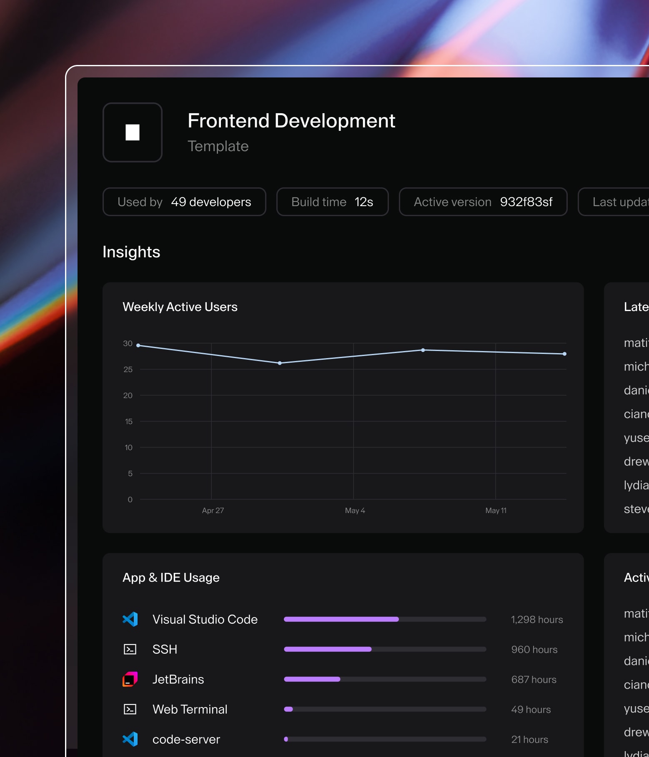Select the 1,298 hours label

tap(536, 620)
